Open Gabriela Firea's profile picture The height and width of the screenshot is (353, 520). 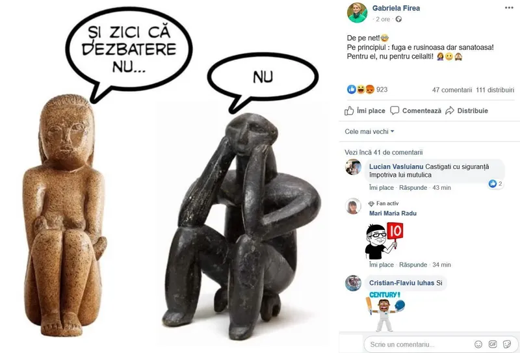point(357,12)
